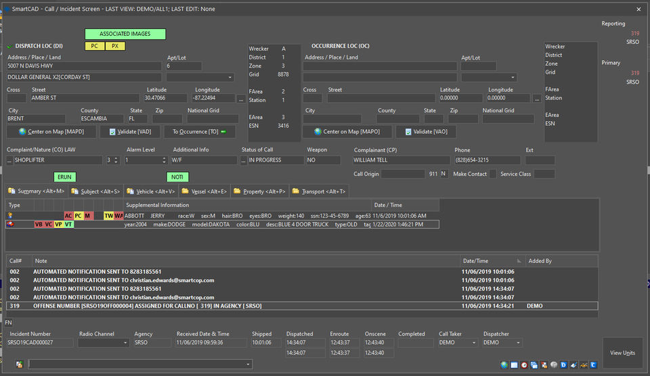Click the M flag on subject row
This screenshot has width=650, height=376.
(x=87, y=216)
